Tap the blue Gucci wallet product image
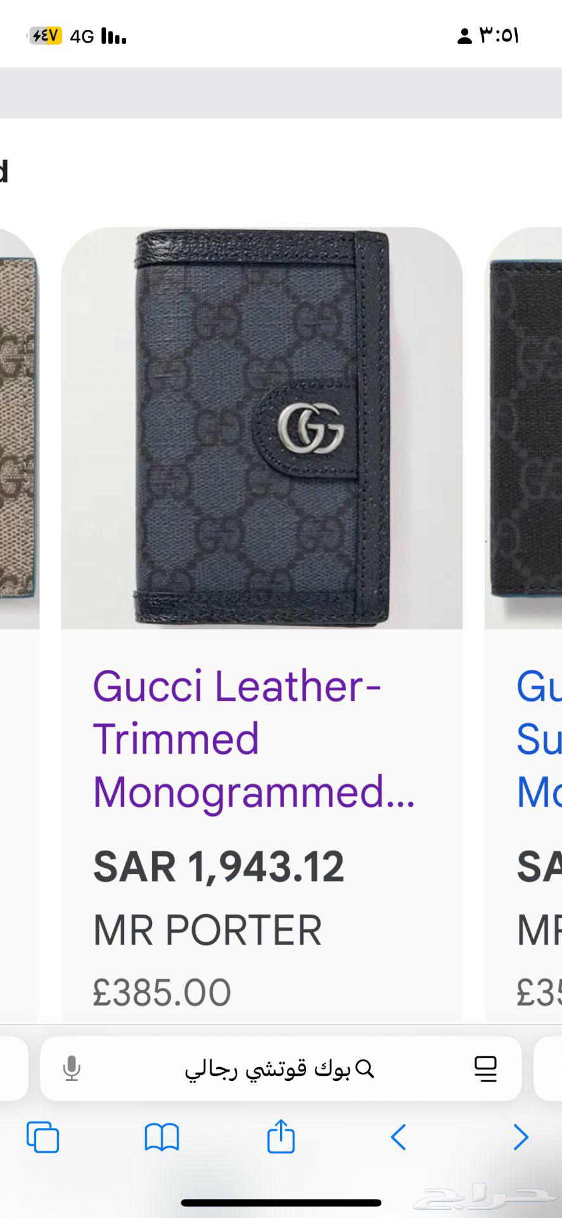562x1218 pixels. [x=262, y=428]
